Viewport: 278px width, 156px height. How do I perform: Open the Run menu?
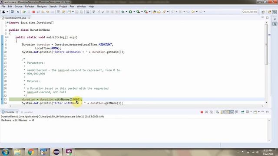click(72, 6)
